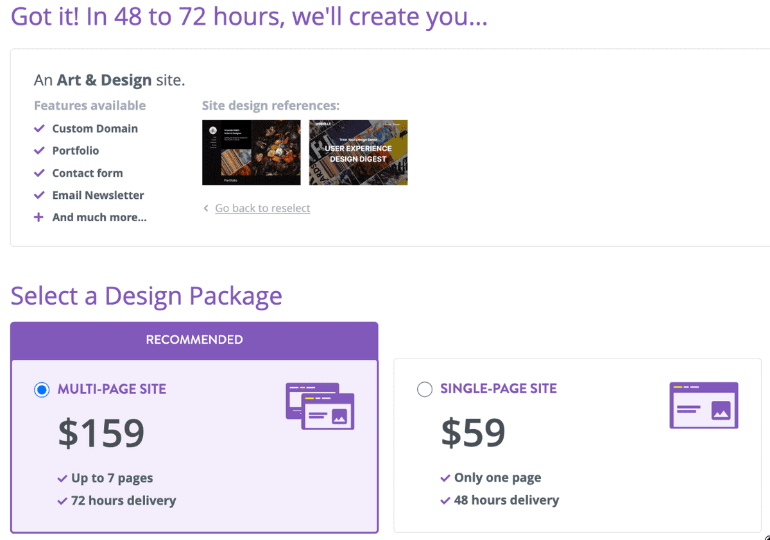
Task: Click the back chevron beside reselect link
Action: click(206, 208)
